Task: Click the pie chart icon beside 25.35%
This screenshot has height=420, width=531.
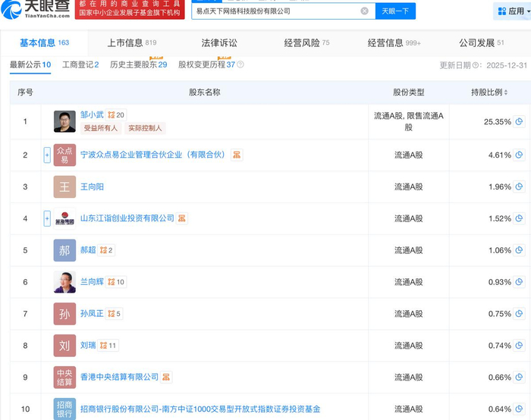Action: (520, 122)
